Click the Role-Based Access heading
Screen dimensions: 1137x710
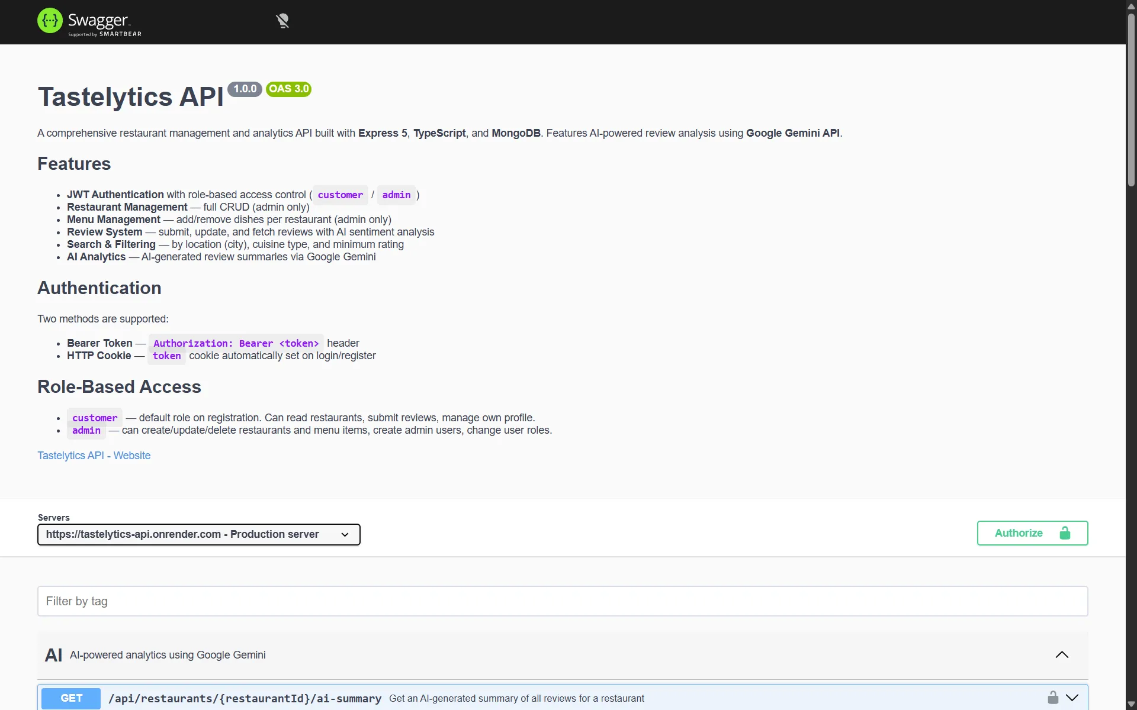119,387
